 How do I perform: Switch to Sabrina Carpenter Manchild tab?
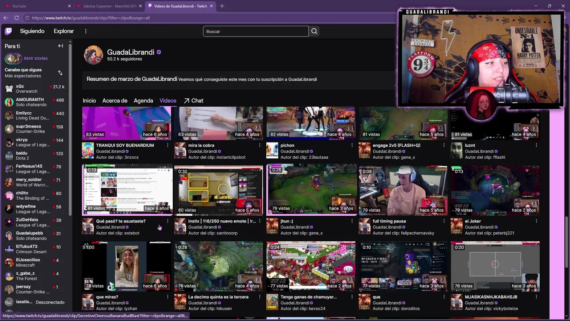109,6
